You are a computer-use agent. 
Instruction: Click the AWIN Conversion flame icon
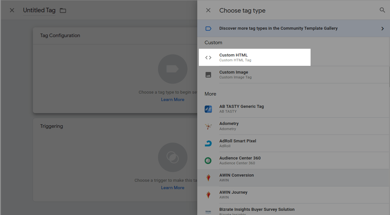tap(208, 178)
